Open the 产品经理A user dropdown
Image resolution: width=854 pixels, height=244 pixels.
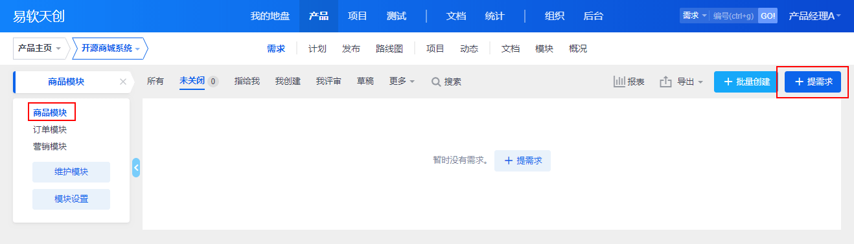click(x=814, y=16)
